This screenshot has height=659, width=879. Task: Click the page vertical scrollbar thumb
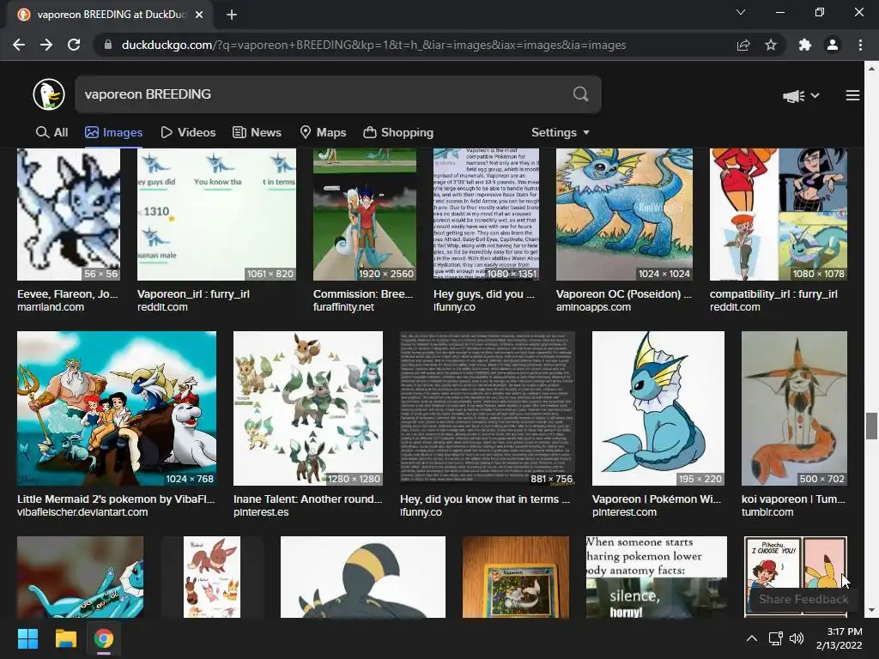coord(871,426)
